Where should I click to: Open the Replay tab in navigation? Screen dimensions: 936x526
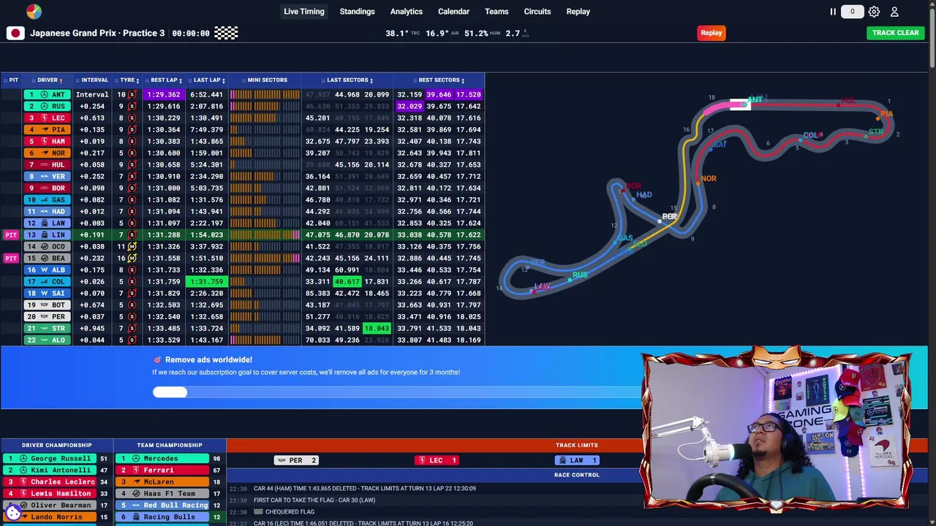click(578, 12)
